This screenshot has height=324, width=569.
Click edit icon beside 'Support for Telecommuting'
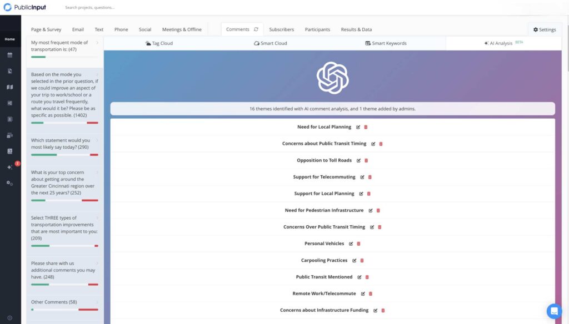click(362, 177)
